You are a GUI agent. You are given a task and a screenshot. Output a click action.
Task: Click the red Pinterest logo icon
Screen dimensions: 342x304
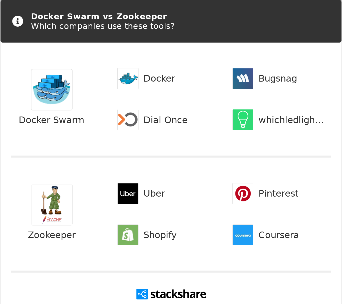[x=243, y=194]
